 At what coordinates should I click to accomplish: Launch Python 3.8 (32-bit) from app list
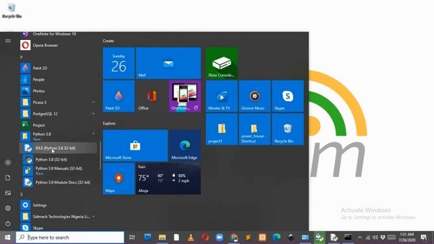point(58,160)
